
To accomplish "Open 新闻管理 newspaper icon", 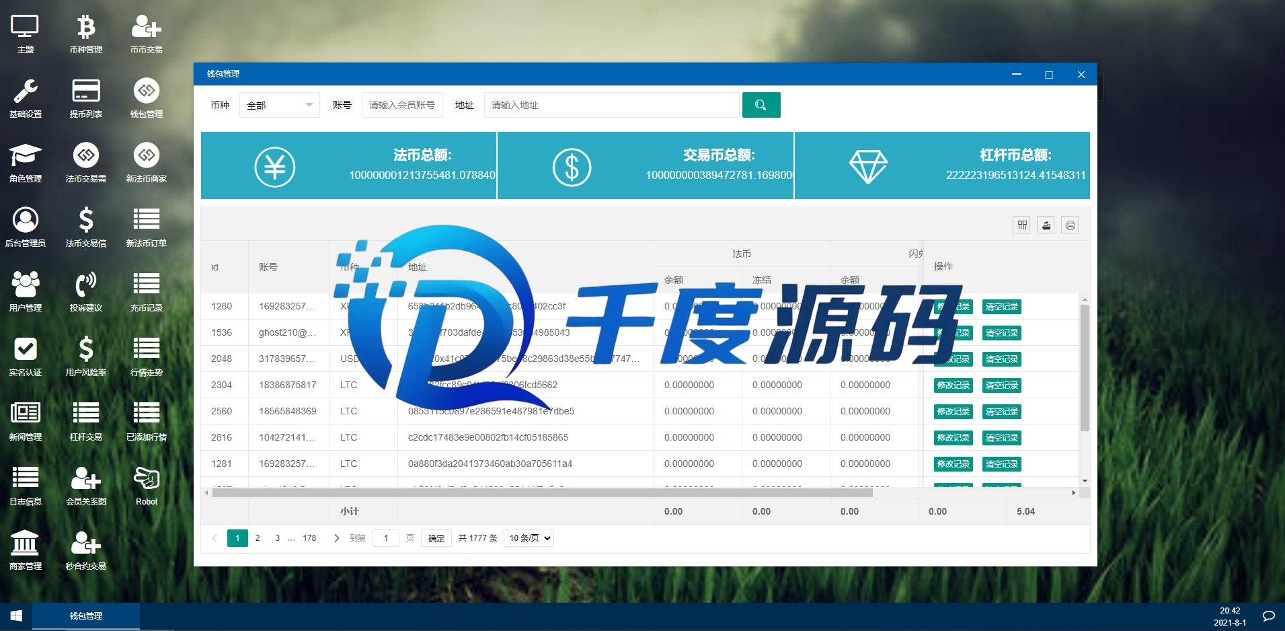I will click(26, 421).
